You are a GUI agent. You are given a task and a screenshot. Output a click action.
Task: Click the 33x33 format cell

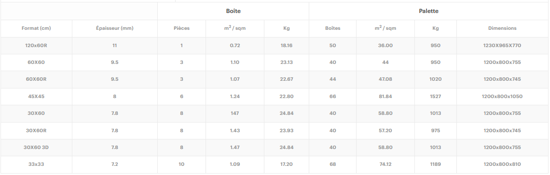coord(36,164)
